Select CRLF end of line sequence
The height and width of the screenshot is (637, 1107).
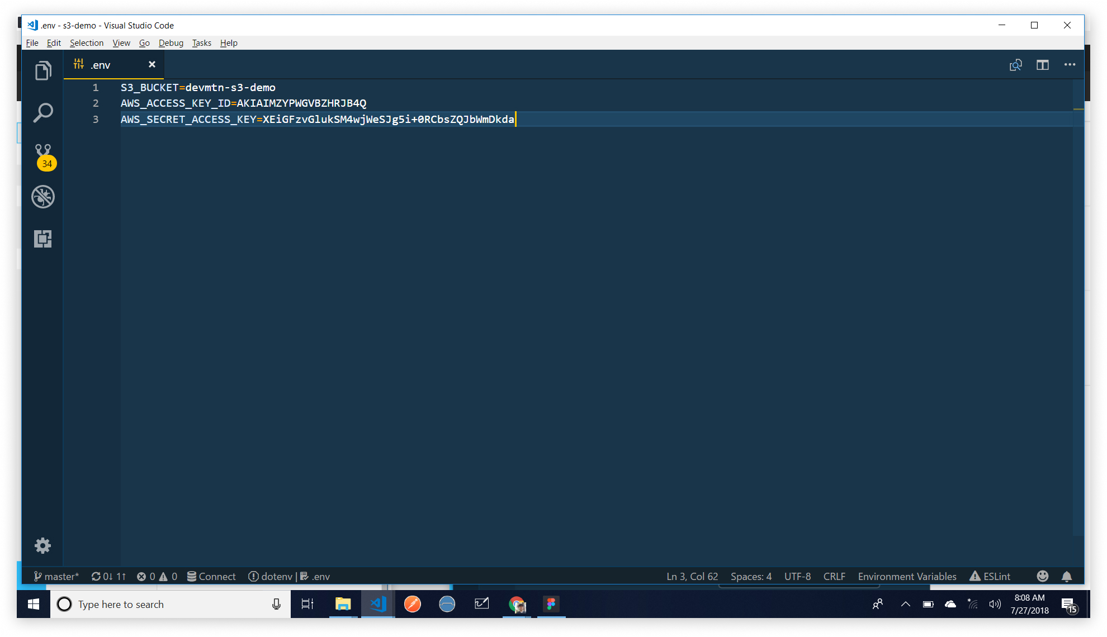click(834, 576)
